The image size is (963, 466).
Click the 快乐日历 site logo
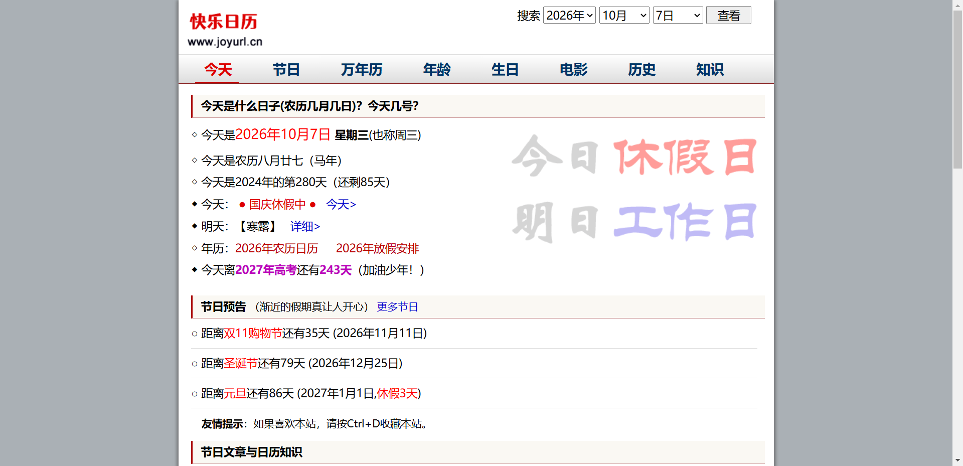point(224,22)
